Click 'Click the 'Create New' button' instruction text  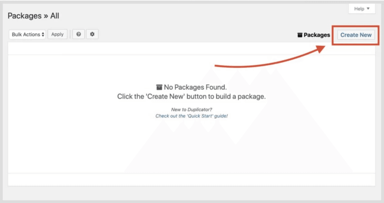click(191, 96)
